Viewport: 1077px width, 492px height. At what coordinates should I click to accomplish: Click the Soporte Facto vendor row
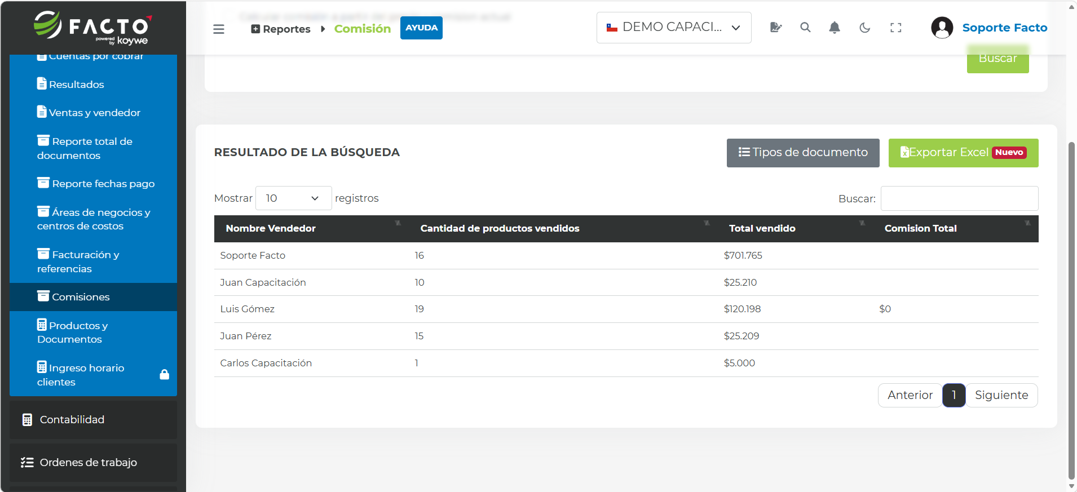(626, 255)
